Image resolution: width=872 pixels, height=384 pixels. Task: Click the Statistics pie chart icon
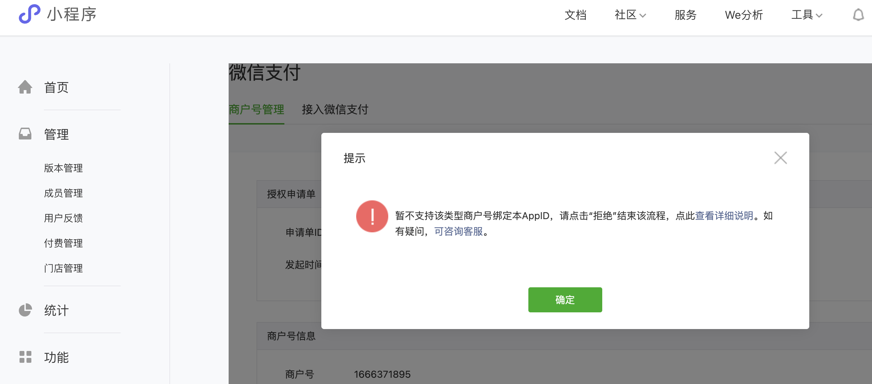click(25, 310)
